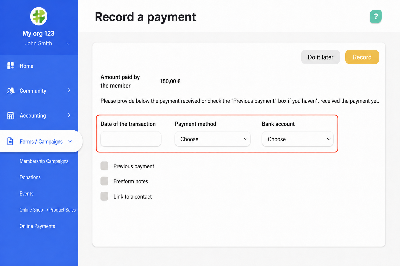Click the My org 123 name

click(x=38, y=34)
